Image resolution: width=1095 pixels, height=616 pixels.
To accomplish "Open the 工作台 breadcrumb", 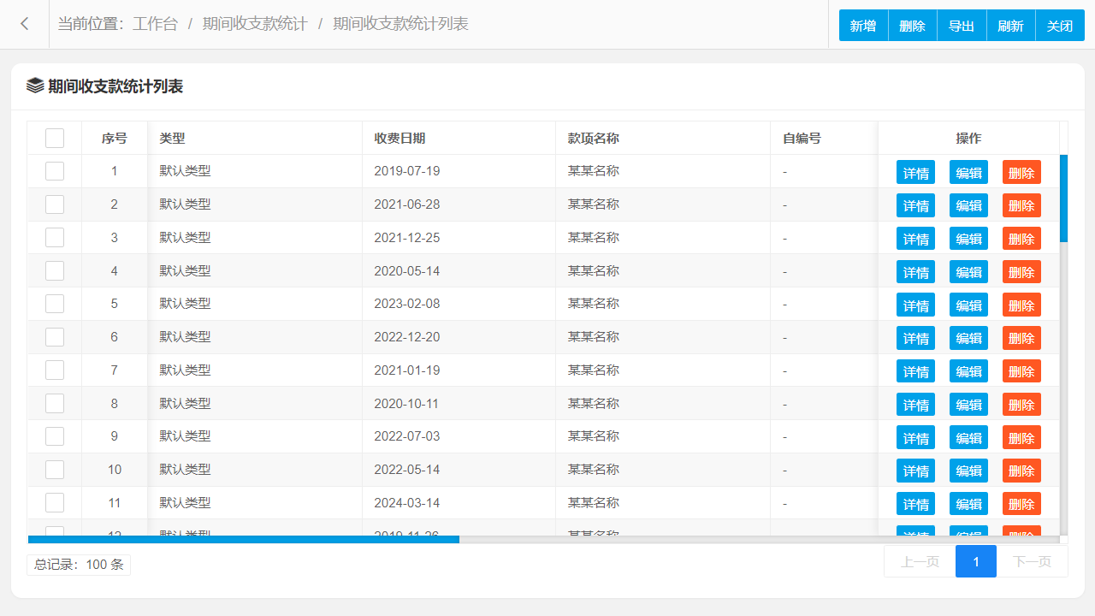I will click(155, 24).
